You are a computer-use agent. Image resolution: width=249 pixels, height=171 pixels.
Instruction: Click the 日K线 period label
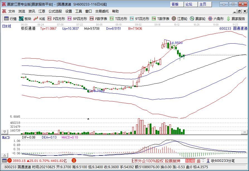[x=7, y=26]
